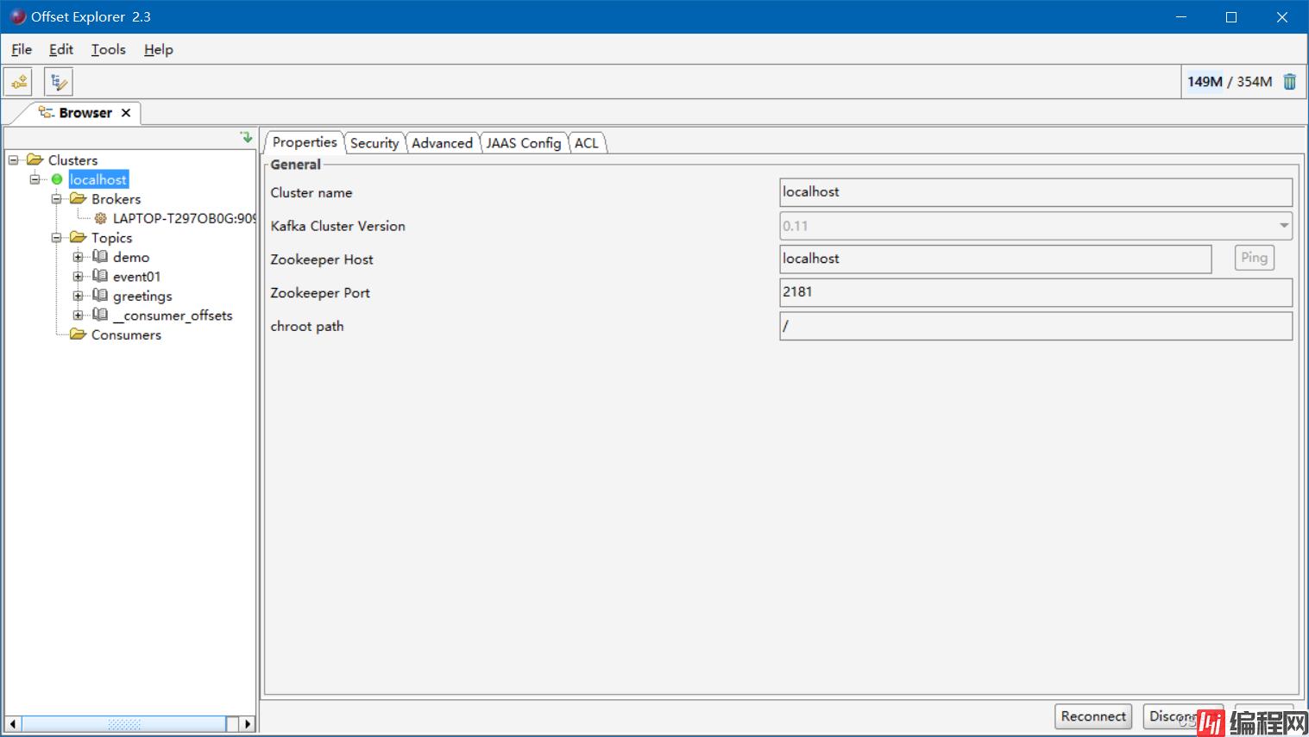This screenshot has height=737, width=1309.
Task: Click the Topics folder icon
Action: [79, 237]
